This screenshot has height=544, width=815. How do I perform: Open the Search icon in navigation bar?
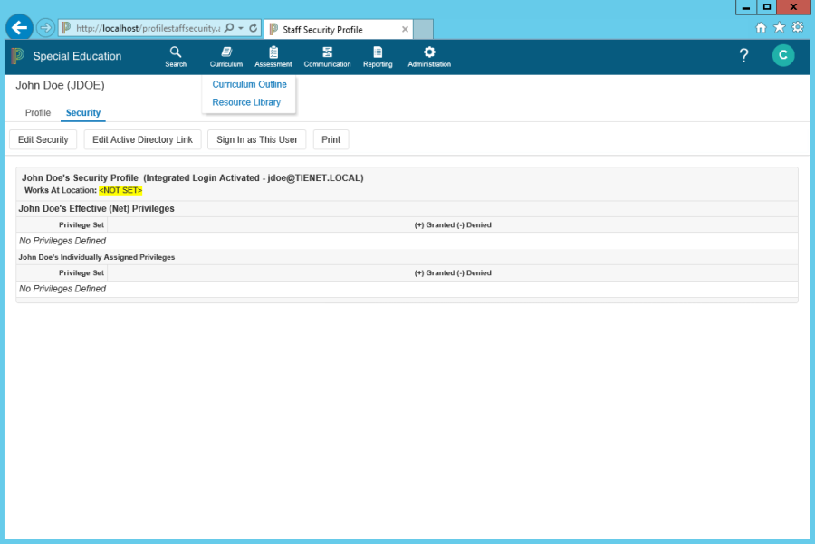[x=176, y=52]
